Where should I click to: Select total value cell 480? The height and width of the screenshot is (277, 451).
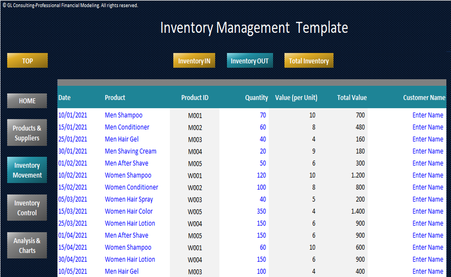(x=360, y=127)
